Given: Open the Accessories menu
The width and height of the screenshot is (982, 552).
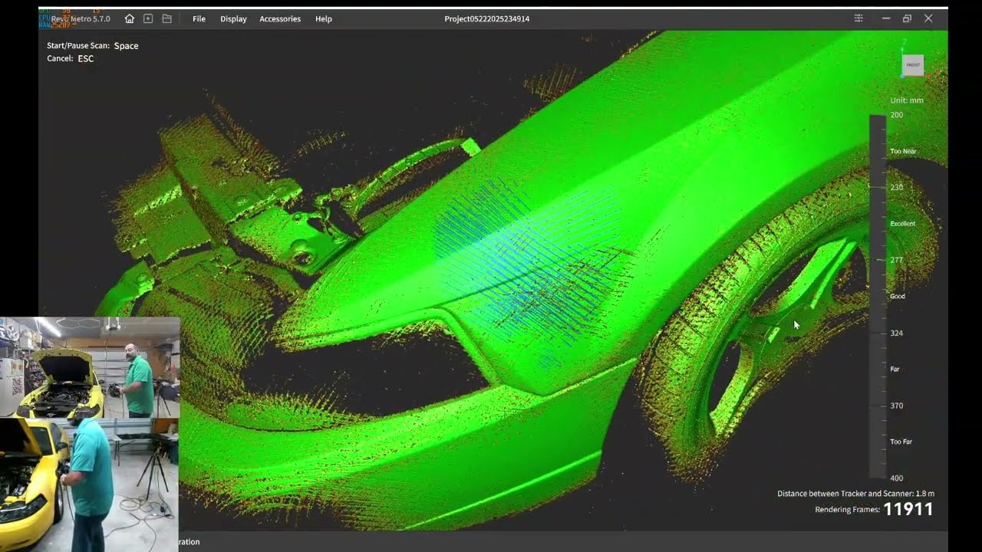Looking at the screenshot, I should point(280,18).
